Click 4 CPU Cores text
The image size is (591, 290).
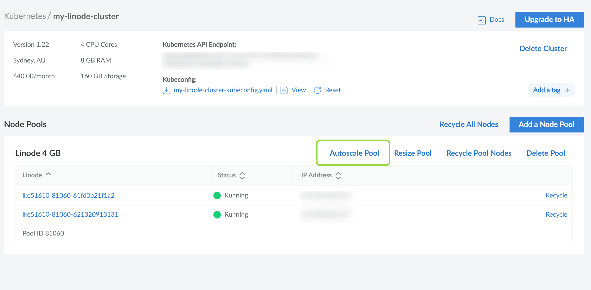click(99, 45)
